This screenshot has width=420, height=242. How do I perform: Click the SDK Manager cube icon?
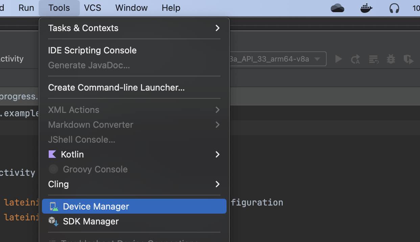54,221
